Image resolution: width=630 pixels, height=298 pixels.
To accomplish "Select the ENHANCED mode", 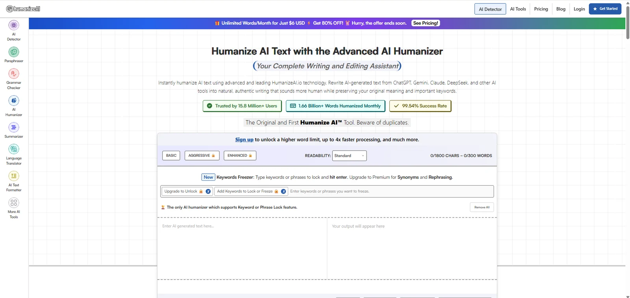I will coord(240,155).
